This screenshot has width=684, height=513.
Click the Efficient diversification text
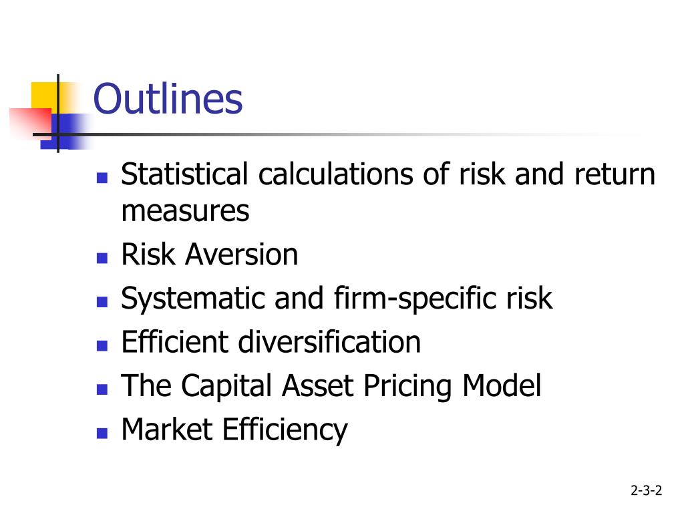(271, 341)
